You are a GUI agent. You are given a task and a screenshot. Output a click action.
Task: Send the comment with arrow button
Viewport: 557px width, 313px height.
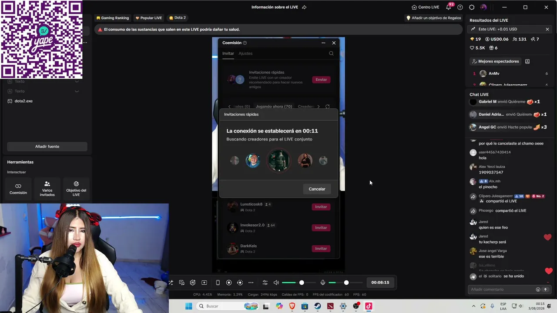545,290
